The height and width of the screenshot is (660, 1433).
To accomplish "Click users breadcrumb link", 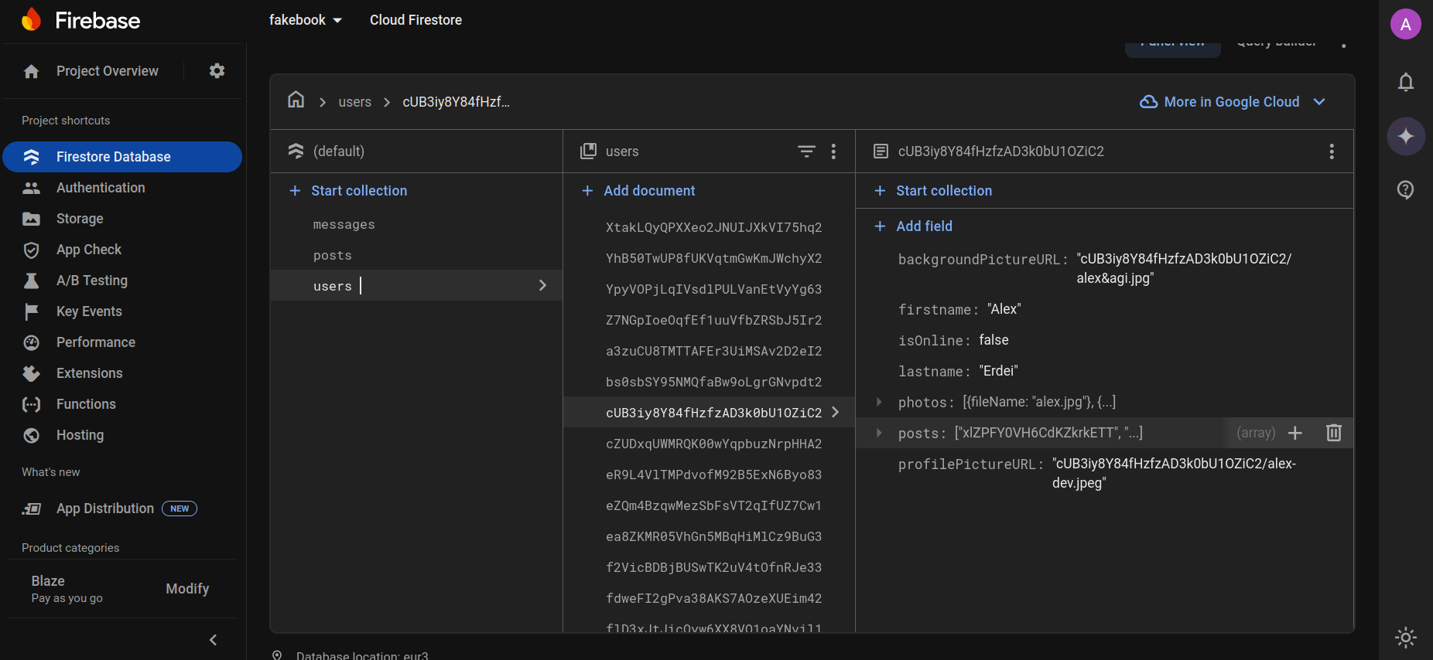I will point(354,102).
